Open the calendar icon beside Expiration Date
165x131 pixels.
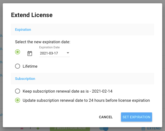[30, 53]
